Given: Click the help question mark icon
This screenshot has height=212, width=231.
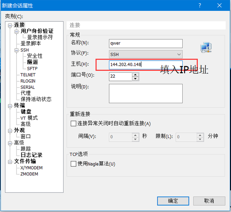Looking at the screenshot, I should tap(200, 5).
